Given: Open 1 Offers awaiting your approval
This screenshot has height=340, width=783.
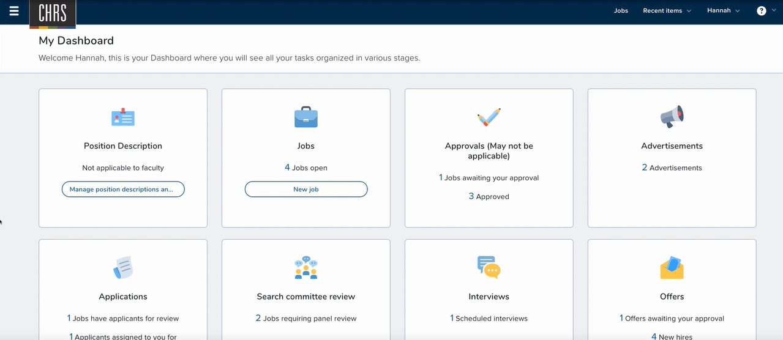Looking at the screenshot, I should (x=672, y=319).
